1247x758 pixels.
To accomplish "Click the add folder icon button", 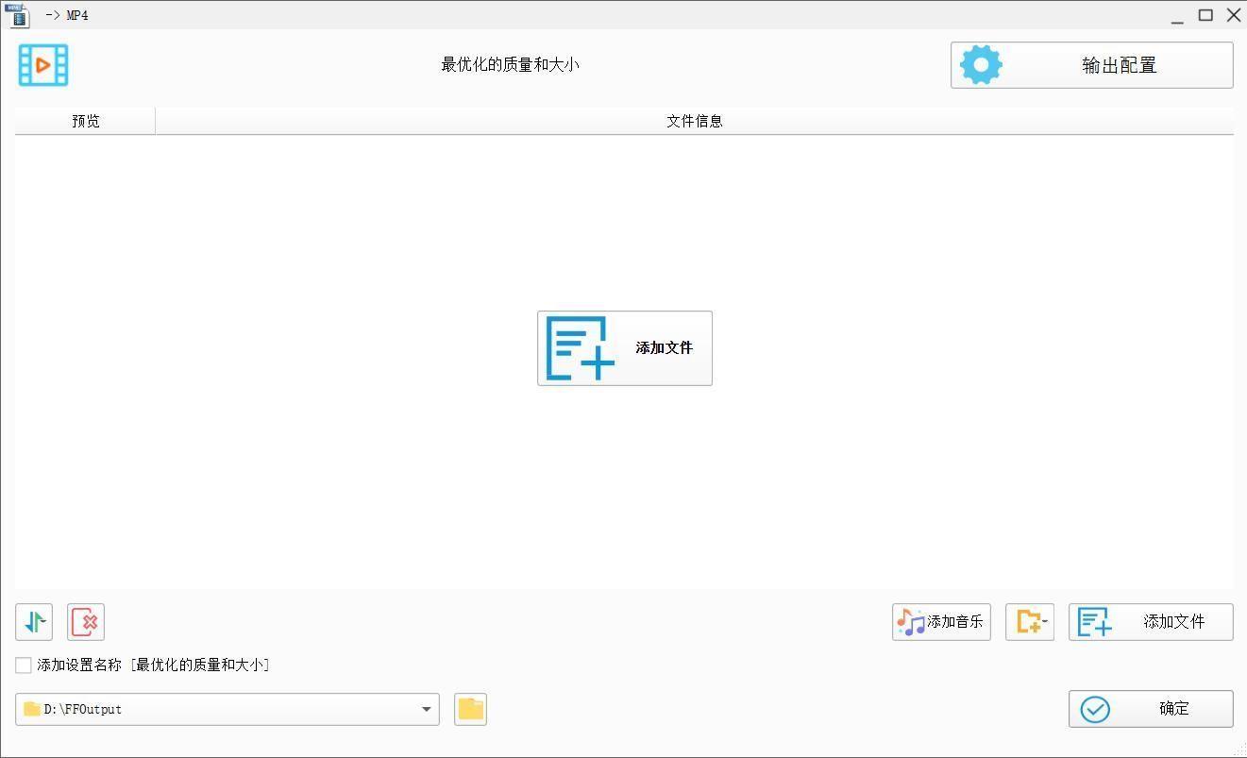I will (x=1030, y=622).
